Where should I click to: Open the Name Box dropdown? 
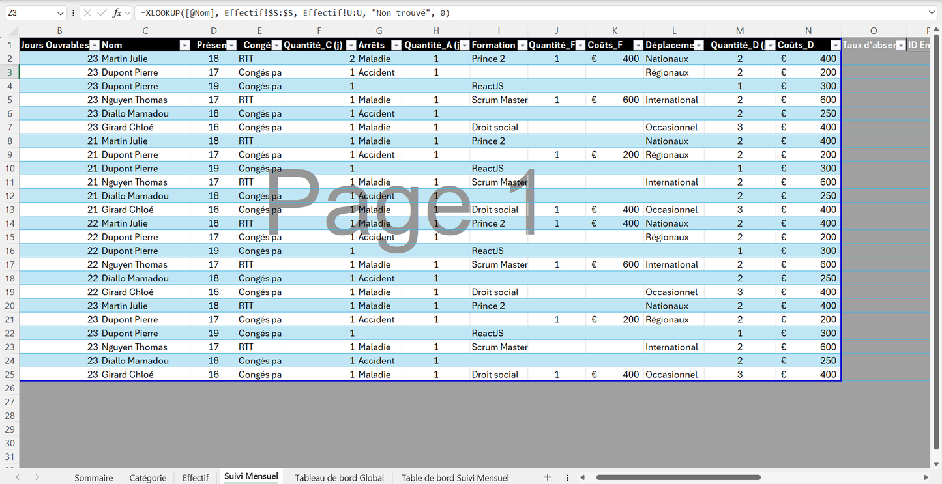tap(62, 12)
